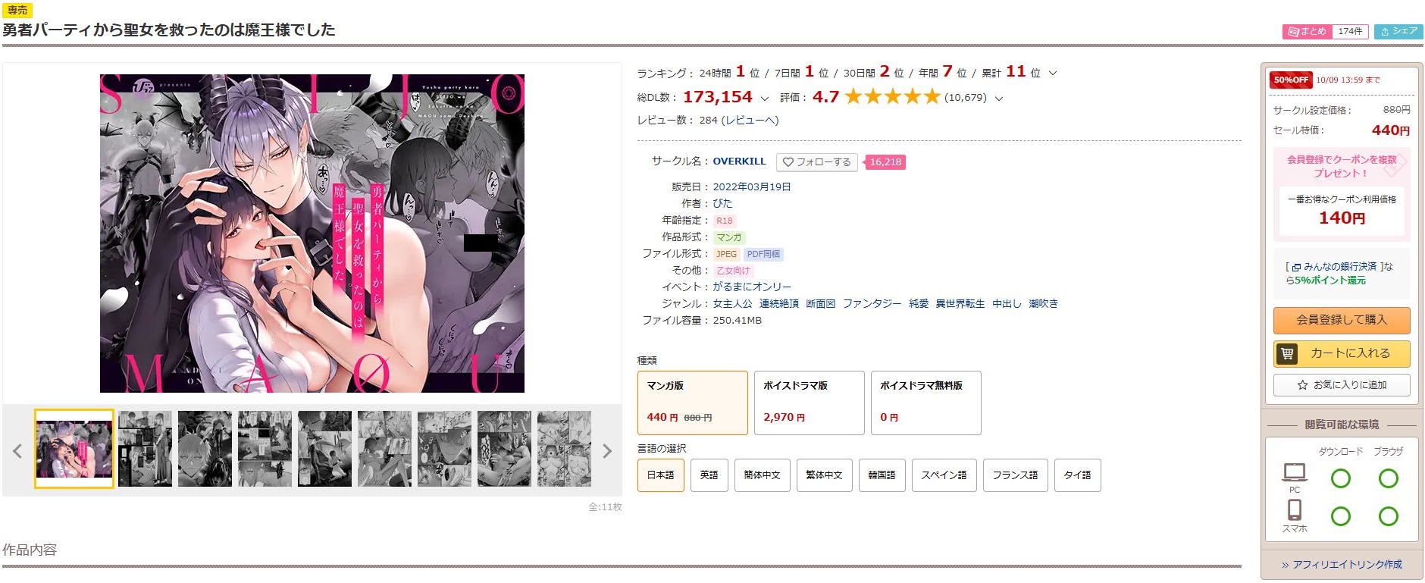Viewport: 1425px width, 583px height.
Task: Click the five-star rating display
Action: click(892, 96)
